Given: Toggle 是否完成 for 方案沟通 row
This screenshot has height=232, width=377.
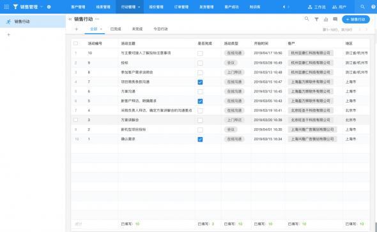Looking at the screenshot, I should pyautogui.click(x=200, y=92).
